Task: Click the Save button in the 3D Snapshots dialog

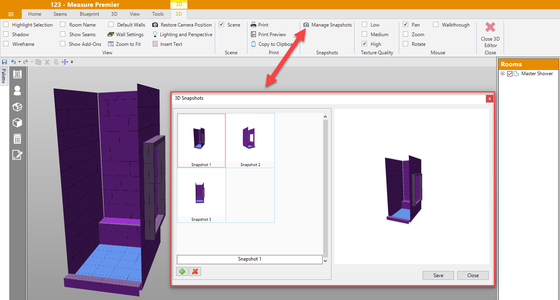Action: (438, 275)
